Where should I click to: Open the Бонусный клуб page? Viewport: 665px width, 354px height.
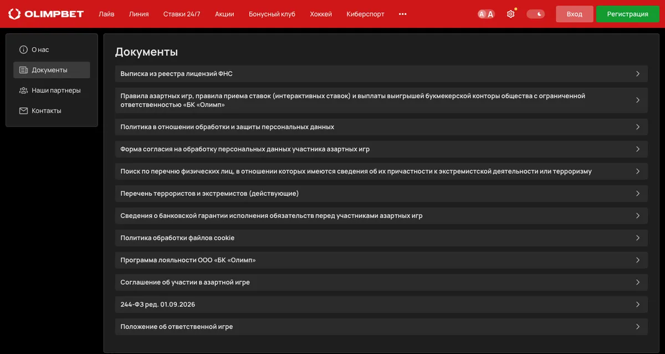pyautogui.click(x=272, y=14)
